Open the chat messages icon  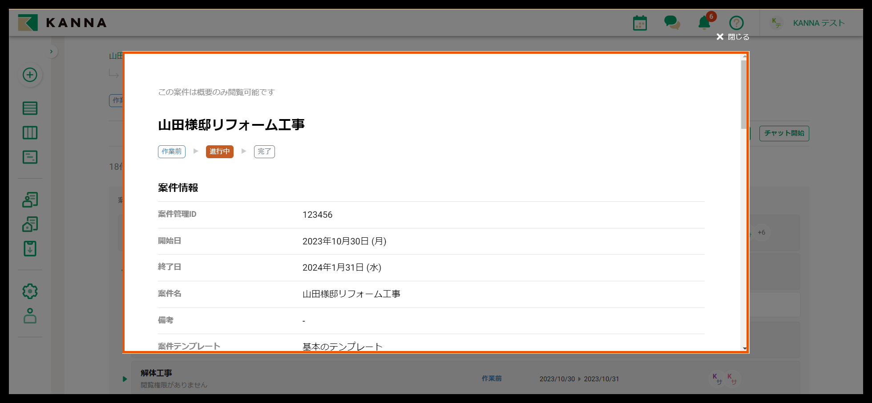coord(672,23)
